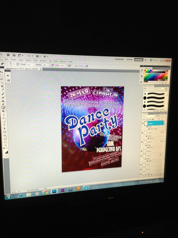Select the History Brush tool
The height and width of the screenshot is (238, 178).
tap(3, 104)
